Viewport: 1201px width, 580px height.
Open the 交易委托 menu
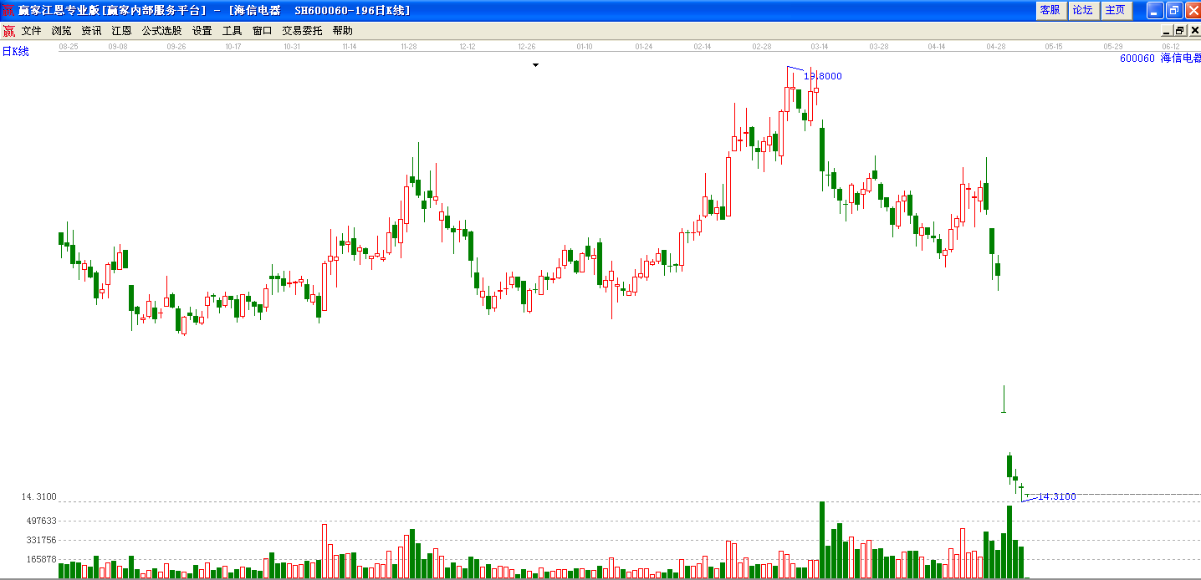302,31
